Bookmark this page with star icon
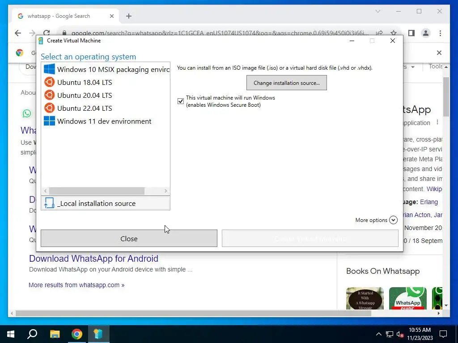Screen dimensions: 458x343 pos(394,33)
